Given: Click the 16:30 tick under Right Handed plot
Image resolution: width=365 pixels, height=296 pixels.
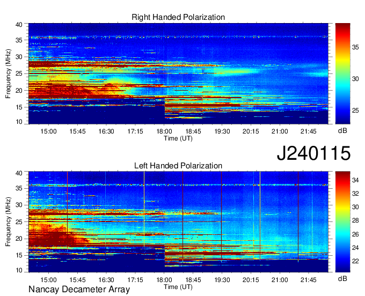Looking at the screenshot, I should point(106,131).
